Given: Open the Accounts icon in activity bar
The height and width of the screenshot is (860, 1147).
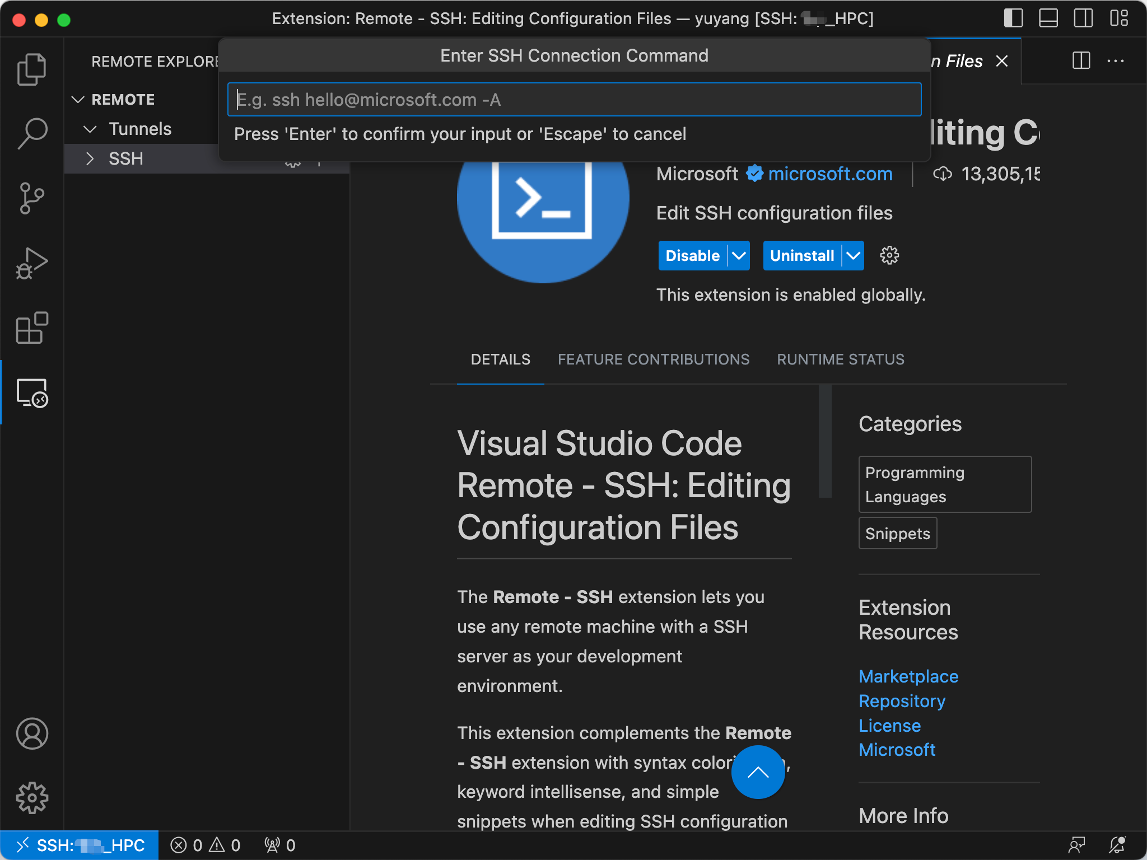Looking at the screenshot, I should click(32, 733).
